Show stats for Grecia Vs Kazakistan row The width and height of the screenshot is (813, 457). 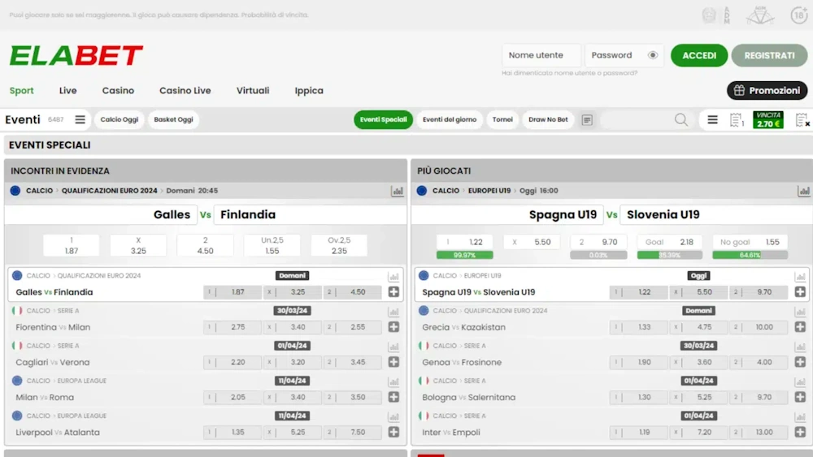(800, 311)
